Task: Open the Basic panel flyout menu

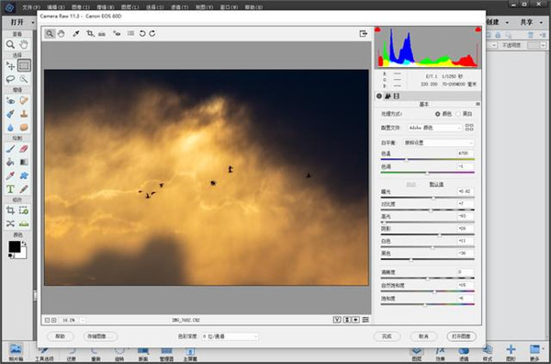Action: (478, 104)
